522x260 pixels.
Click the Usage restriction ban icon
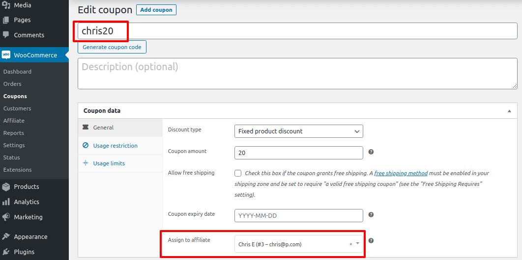[86, 145]
